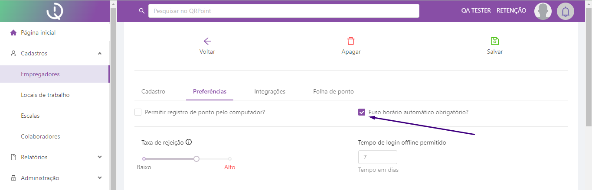Uncheck Fuso horário automático obrigatório
This screenshot has width=592, height=190.
362,112
